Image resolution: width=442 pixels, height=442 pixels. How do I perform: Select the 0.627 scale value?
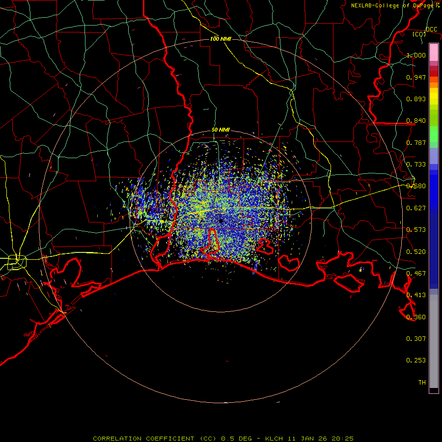point(416,208)
